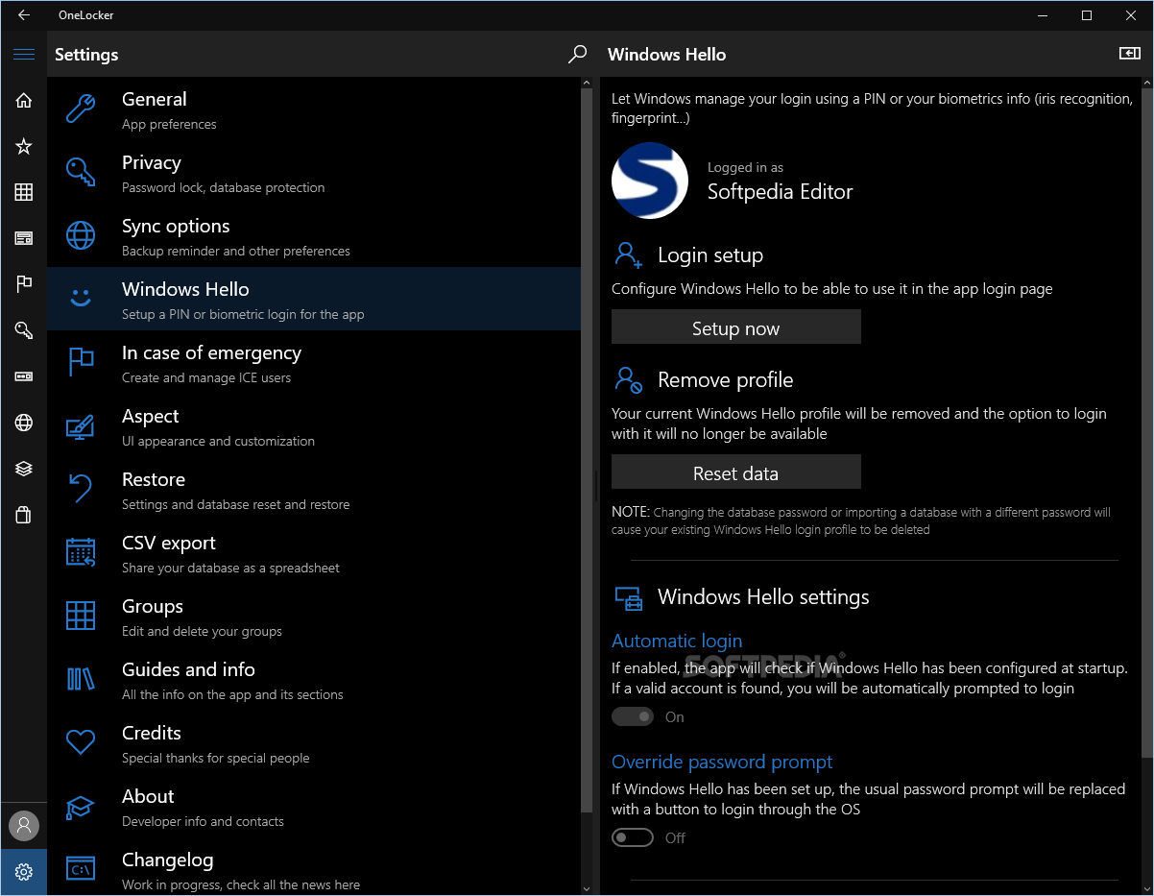Screen dimensions: 1154x896
Task: Click the Windows Hello settings heading
Action: (x=763, y=597)
